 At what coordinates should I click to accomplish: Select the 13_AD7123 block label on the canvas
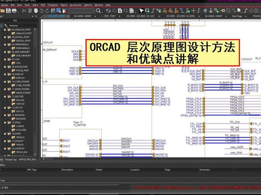80,125
